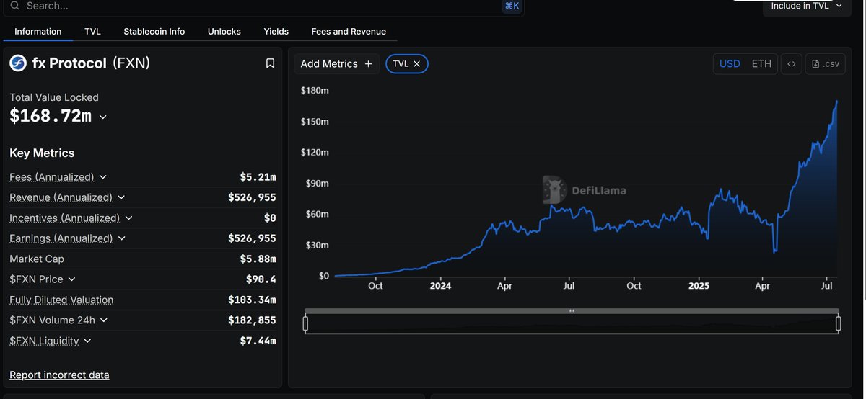Screen dimensions: 866x399
Task: Click the $5.21m fees value
Action: pos(258,177)
